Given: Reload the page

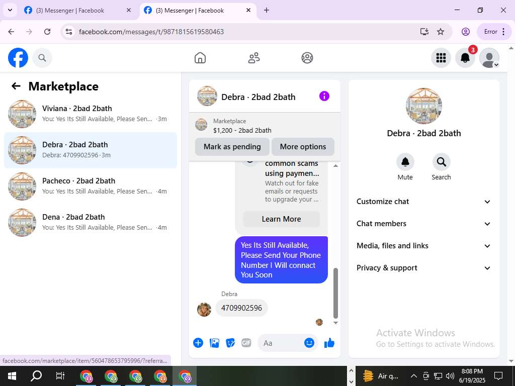Looking at the screenshot, I should [47, 32].
